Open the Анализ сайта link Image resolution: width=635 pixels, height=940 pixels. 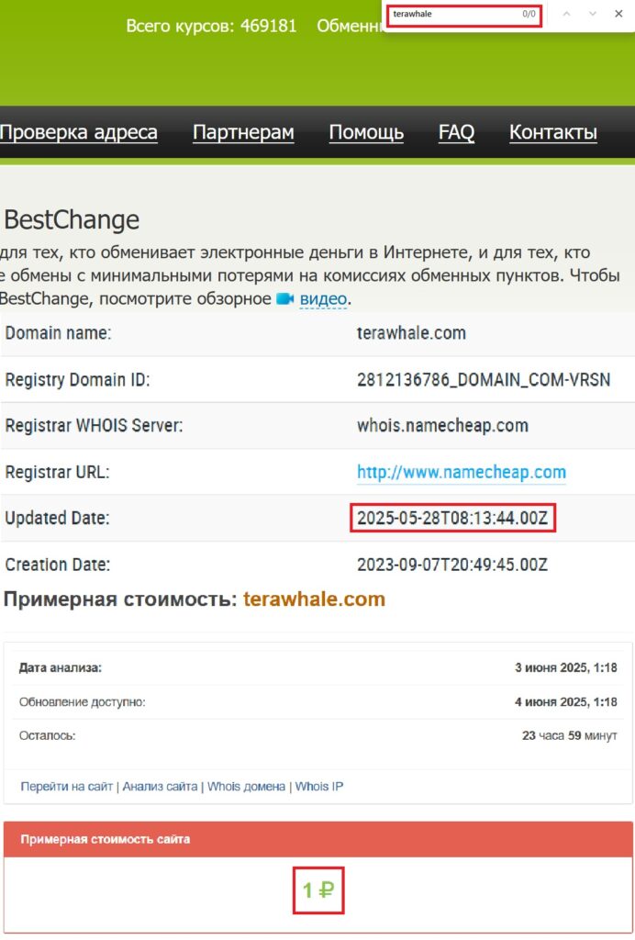click(x=160, y=787)
